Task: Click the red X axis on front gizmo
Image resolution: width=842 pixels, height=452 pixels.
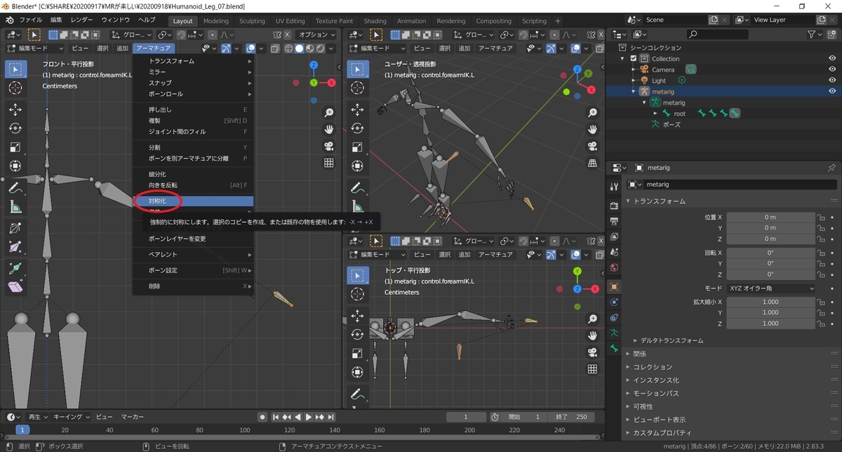Action: tap(331, 82)
